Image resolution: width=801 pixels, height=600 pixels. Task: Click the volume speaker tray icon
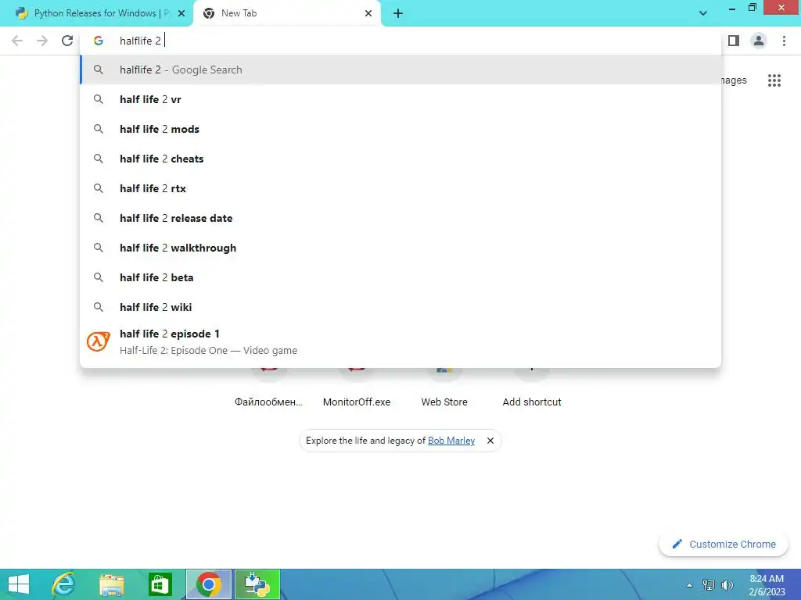pyautogui.click(x=727, y=585)
